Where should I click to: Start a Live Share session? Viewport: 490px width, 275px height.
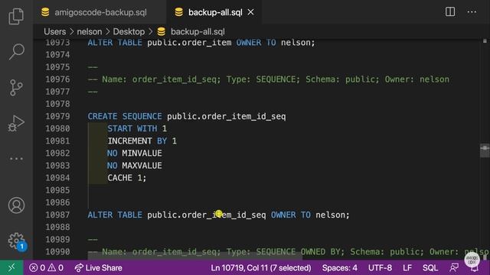[99, 267]
